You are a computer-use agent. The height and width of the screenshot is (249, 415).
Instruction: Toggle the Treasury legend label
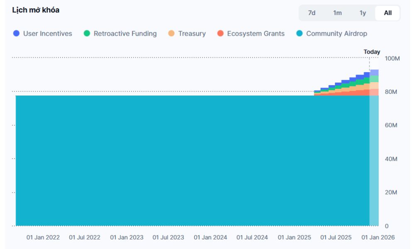click(x=192, y=34)
